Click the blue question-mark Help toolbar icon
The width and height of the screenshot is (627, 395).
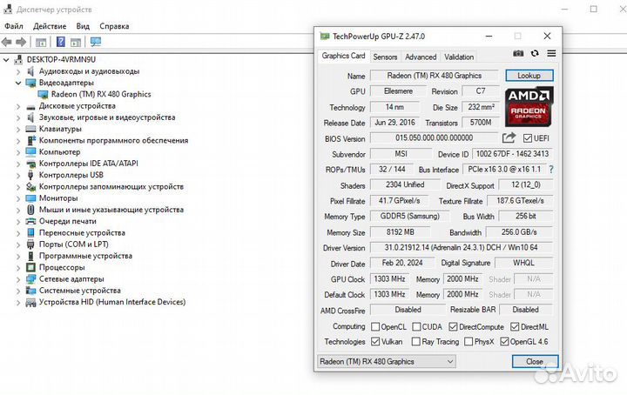pyautogui.click(x=60, y=42)
